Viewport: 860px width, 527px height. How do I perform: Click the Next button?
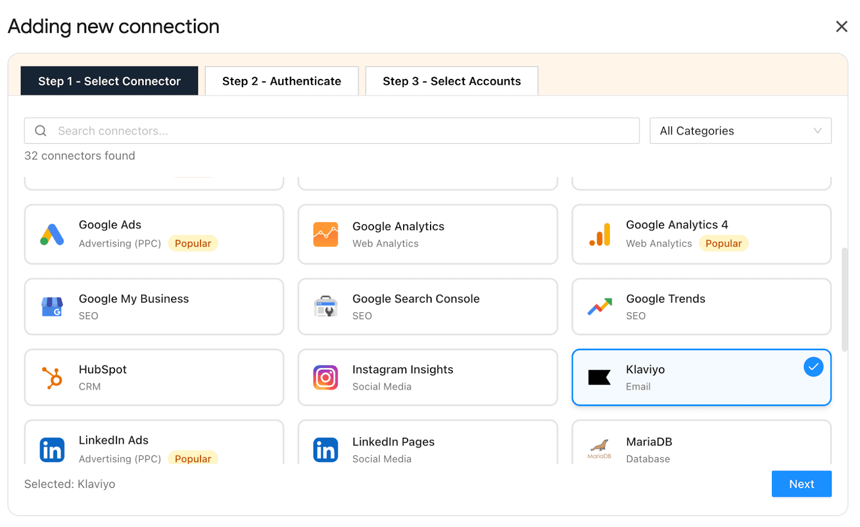click(801, 483)
